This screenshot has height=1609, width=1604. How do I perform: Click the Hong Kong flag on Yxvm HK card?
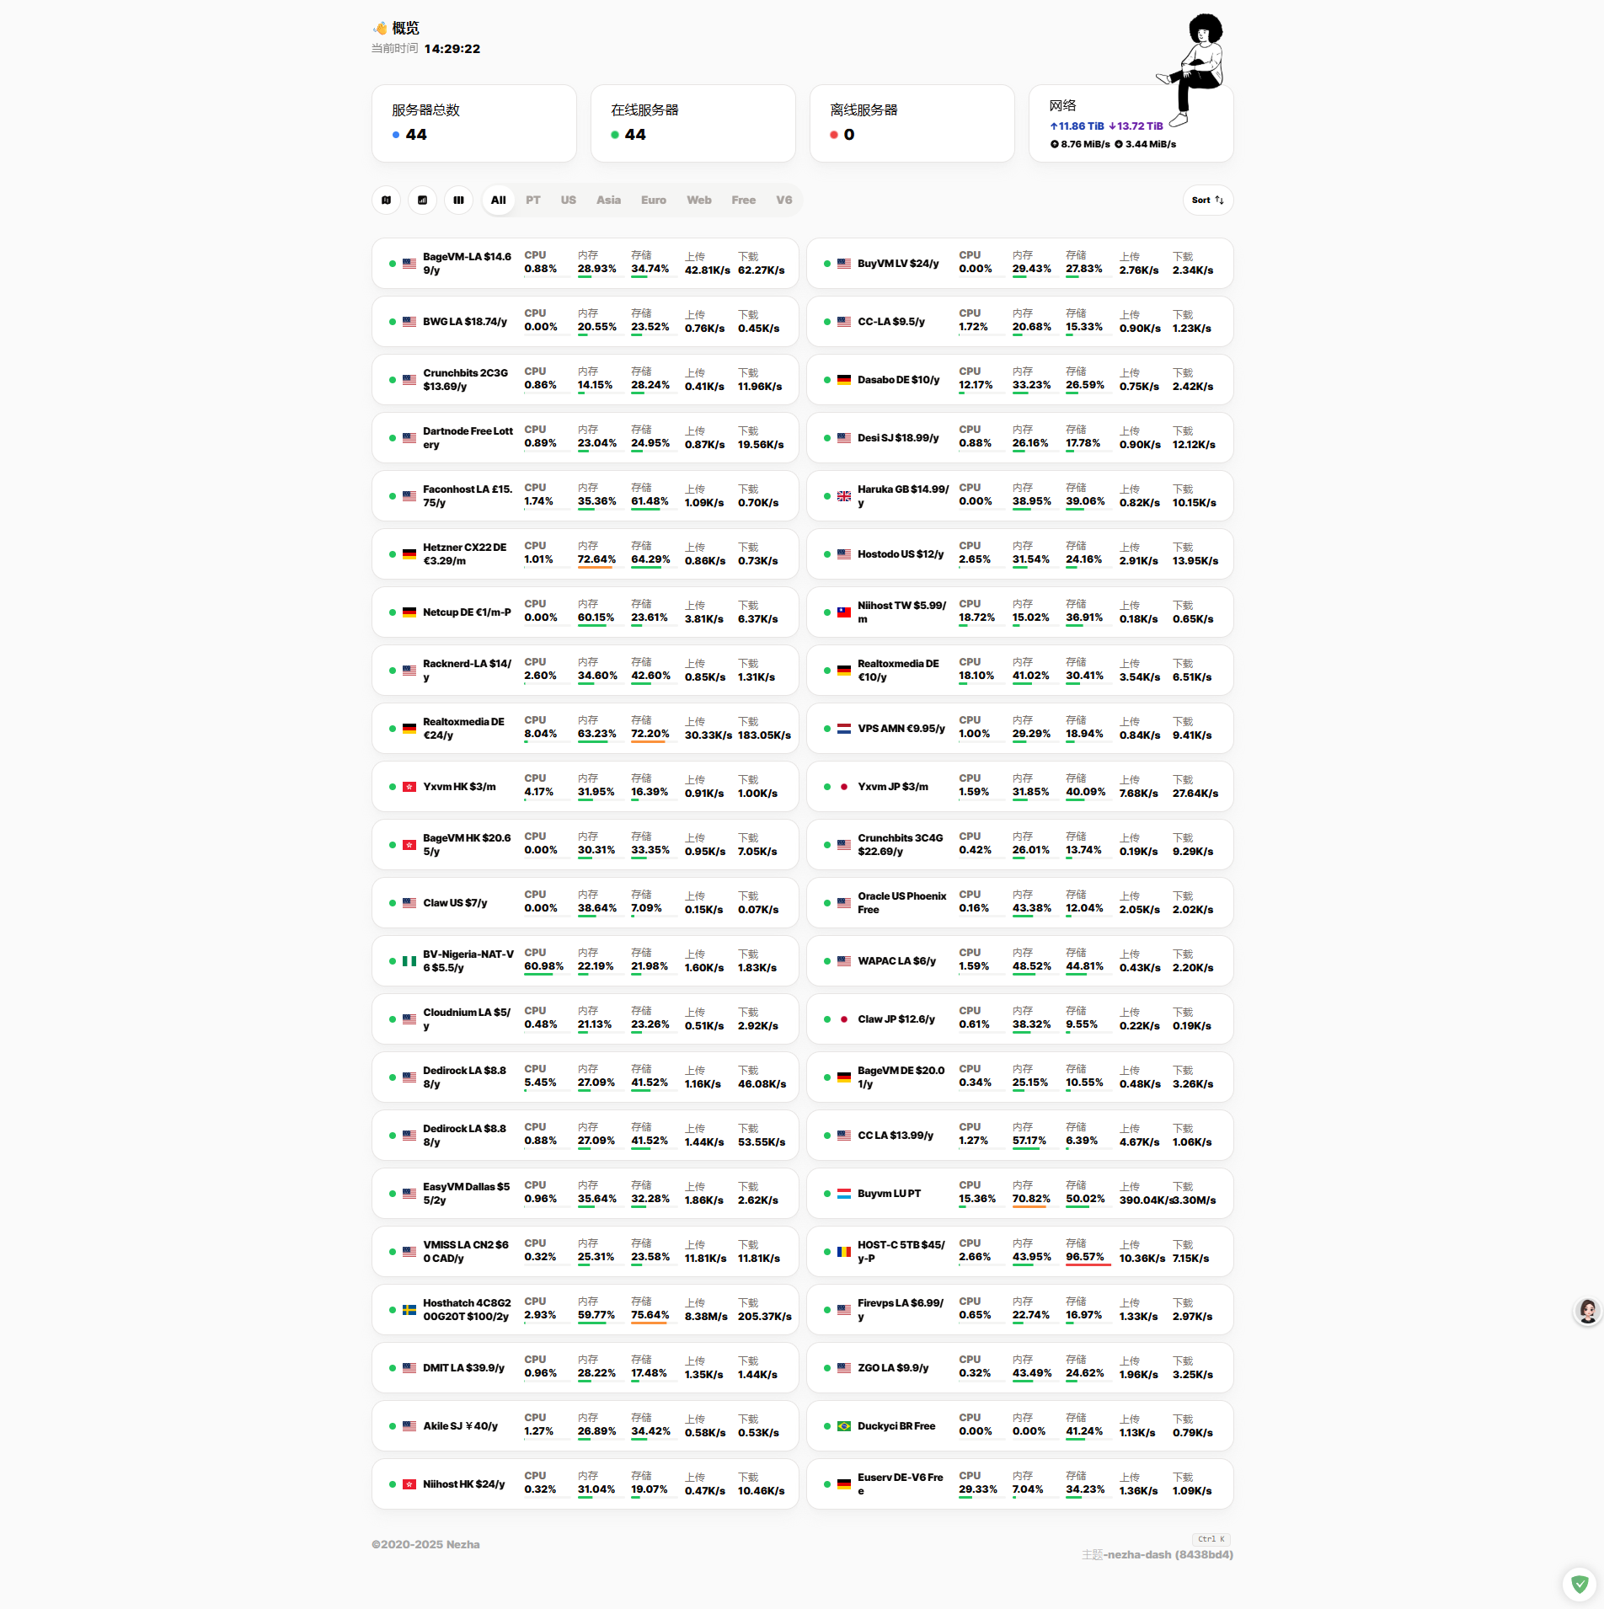point(409,787)
